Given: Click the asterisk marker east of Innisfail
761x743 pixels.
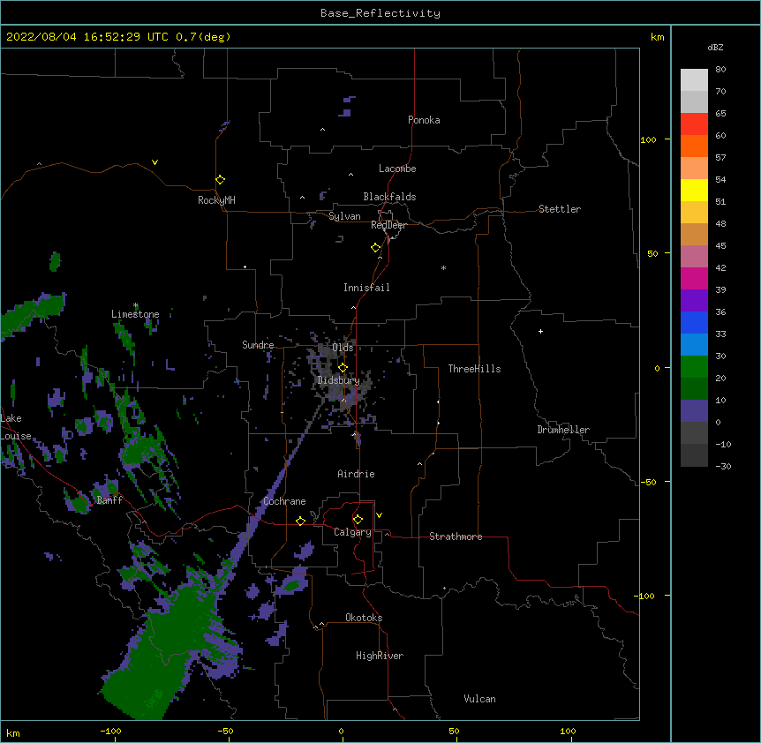Looking at the screenshot, I should [443, 268].
